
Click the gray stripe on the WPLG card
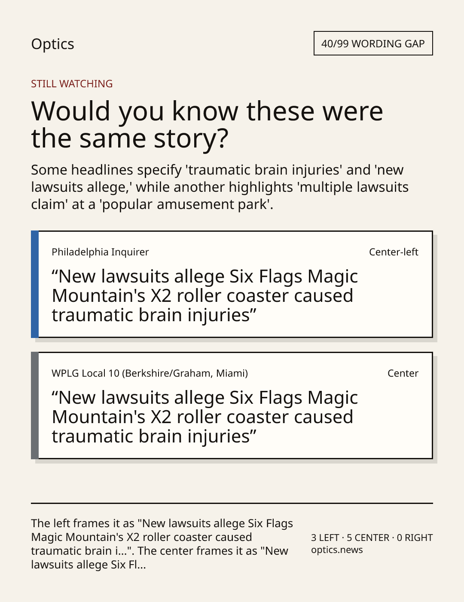[35, 405]
